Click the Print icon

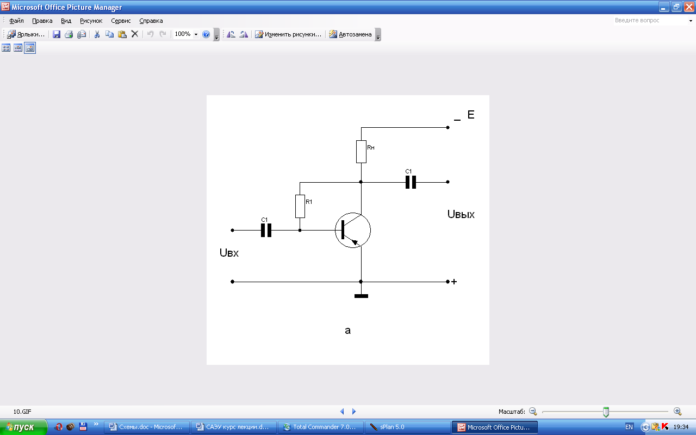(x=69, y=34)
